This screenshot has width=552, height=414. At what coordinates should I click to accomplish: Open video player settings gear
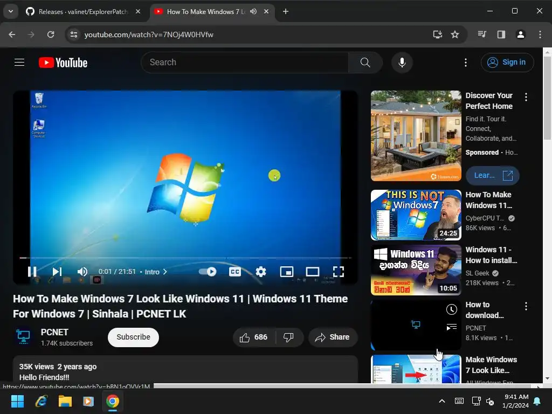tap(261, 272)
